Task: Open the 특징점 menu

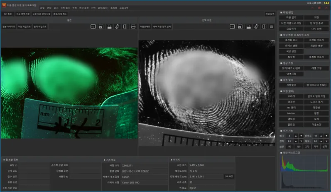Action: click(x=114, y=8)
